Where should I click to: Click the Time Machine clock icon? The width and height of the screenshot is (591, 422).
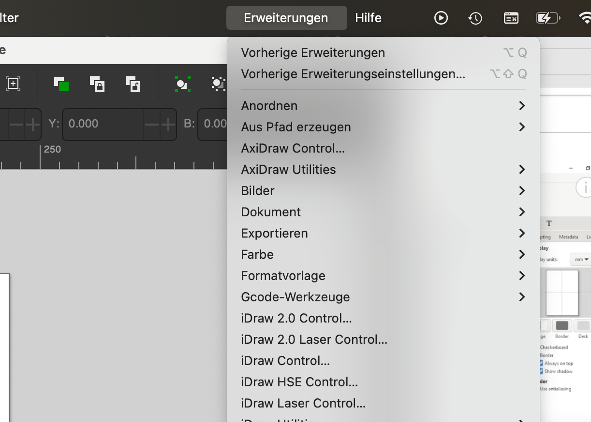[475, 18]
